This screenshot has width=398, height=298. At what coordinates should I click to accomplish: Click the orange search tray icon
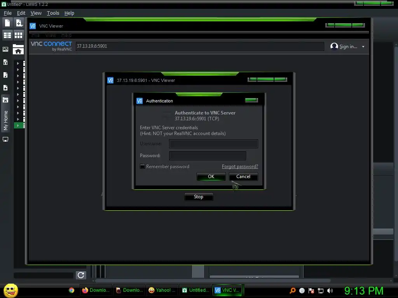tap(293, 291)
